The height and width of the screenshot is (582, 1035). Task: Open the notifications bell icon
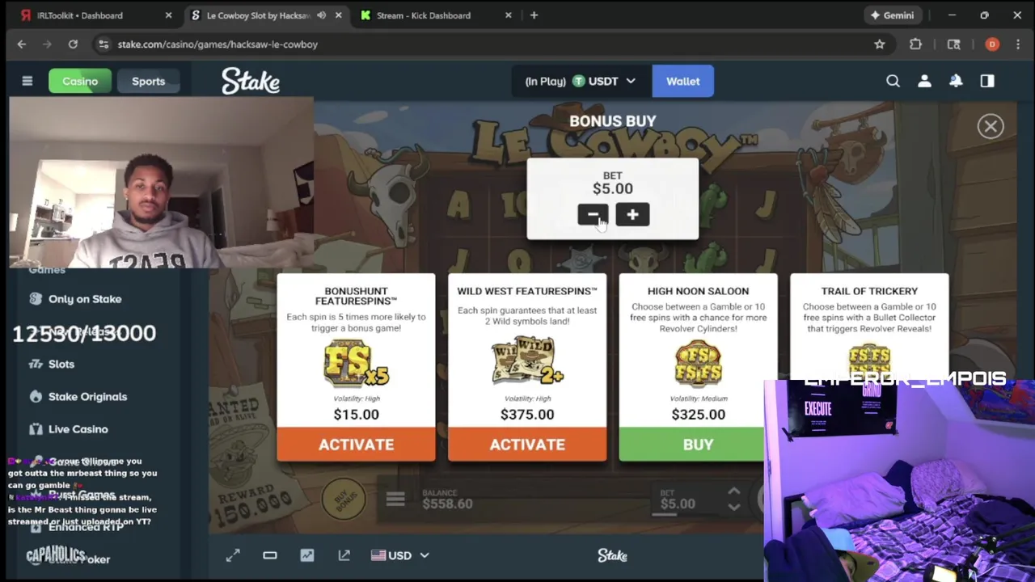click(x=956, y=81)
